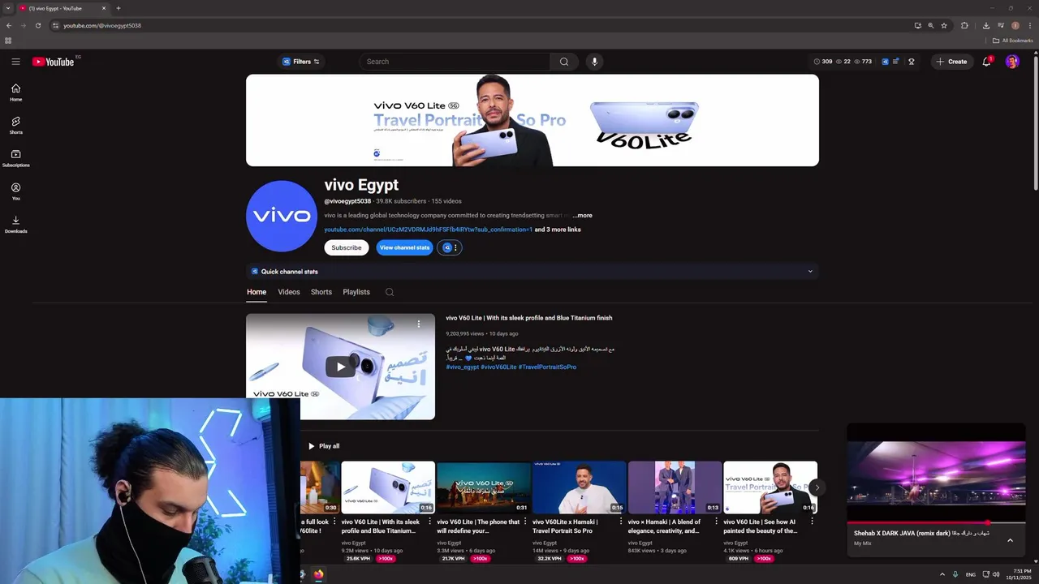Image resolution: width=1039 pixels, height=584 pixels.
Task: Select the vivo Egypt browser tab
Action: click(63, 8)
